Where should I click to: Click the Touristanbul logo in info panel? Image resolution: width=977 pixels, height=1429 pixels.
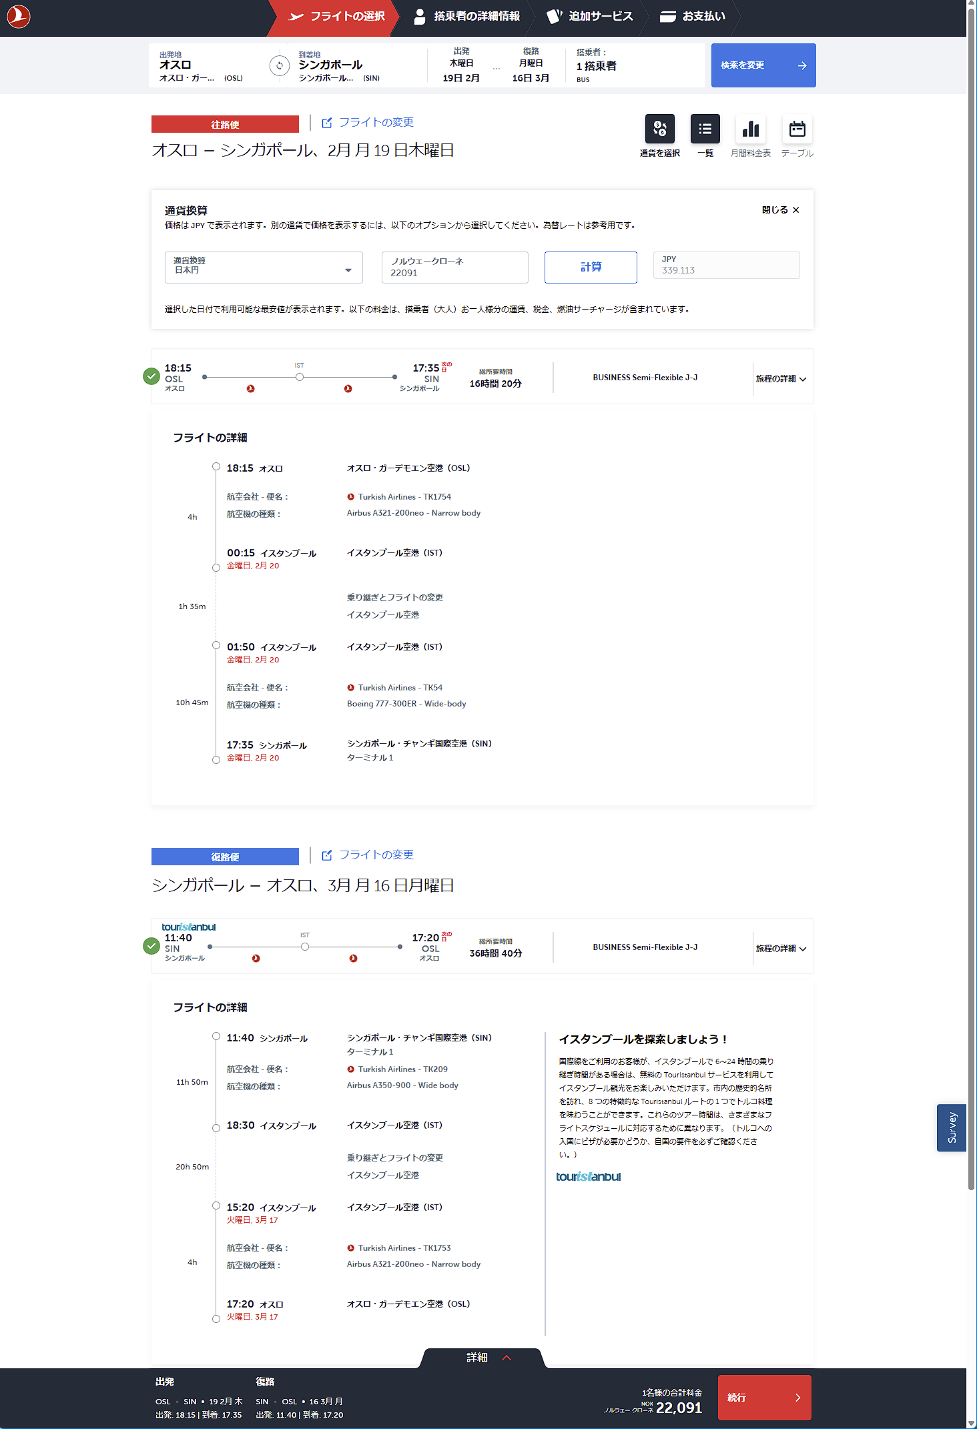[x=588, y=1177]
